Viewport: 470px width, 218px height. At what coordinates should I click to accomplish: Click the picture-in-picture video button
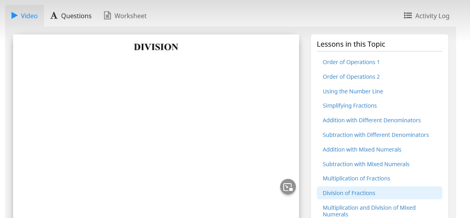(288, 187)
